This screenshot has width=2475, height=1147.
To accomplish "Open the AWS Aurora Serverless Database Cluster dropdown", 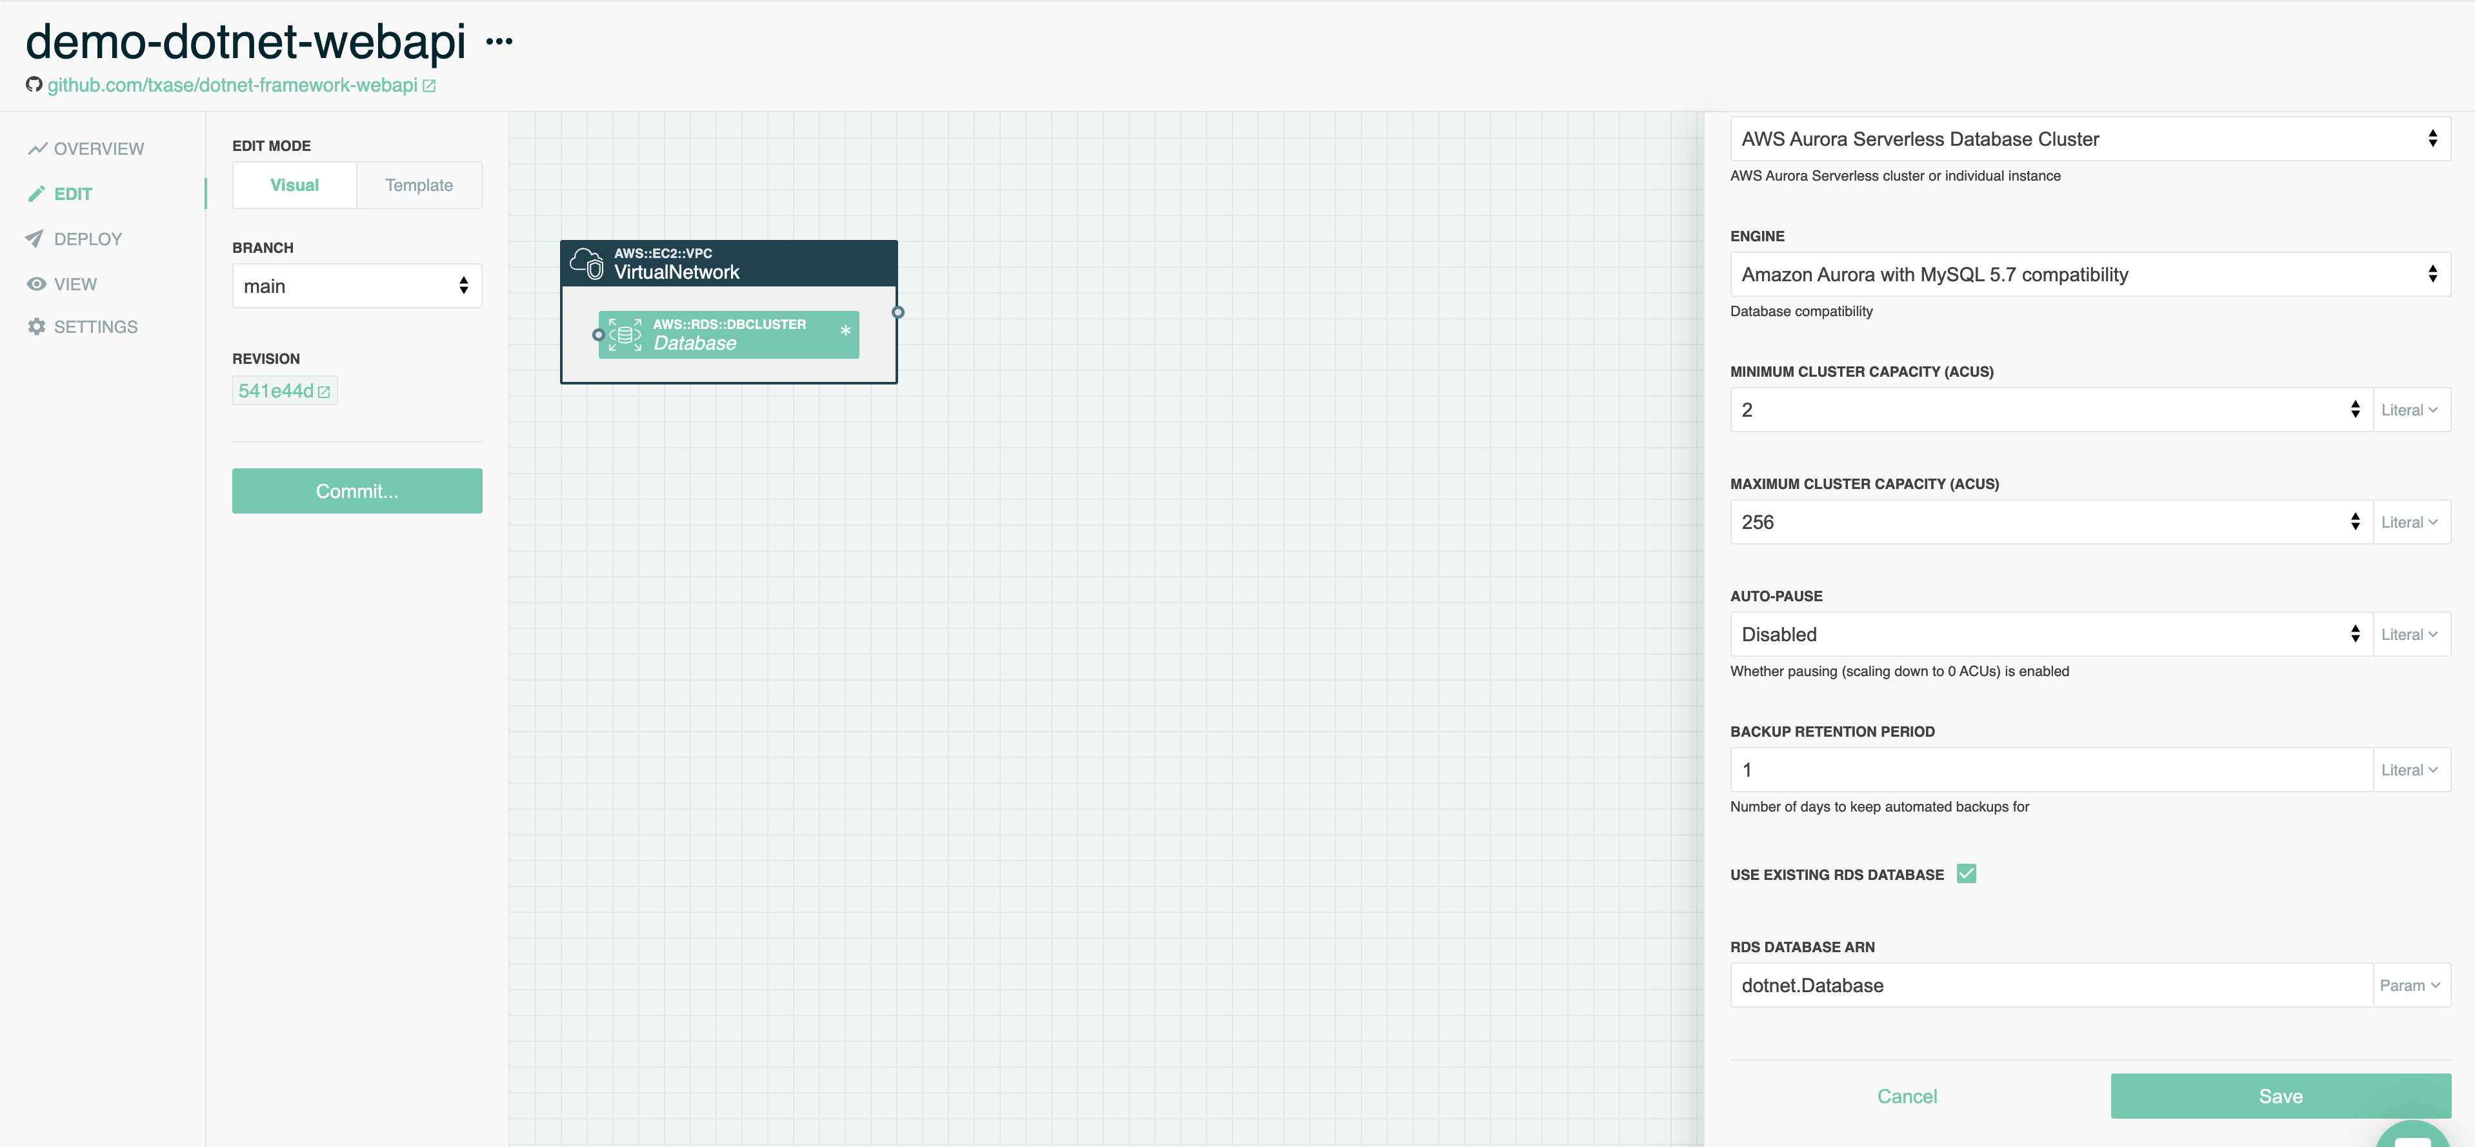I will 2090,139.
